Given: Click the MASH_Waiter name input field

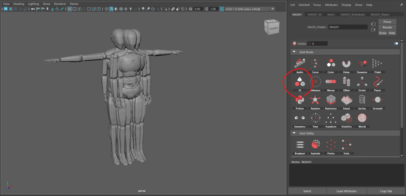Looking at the screenshot, I should 348,27.
